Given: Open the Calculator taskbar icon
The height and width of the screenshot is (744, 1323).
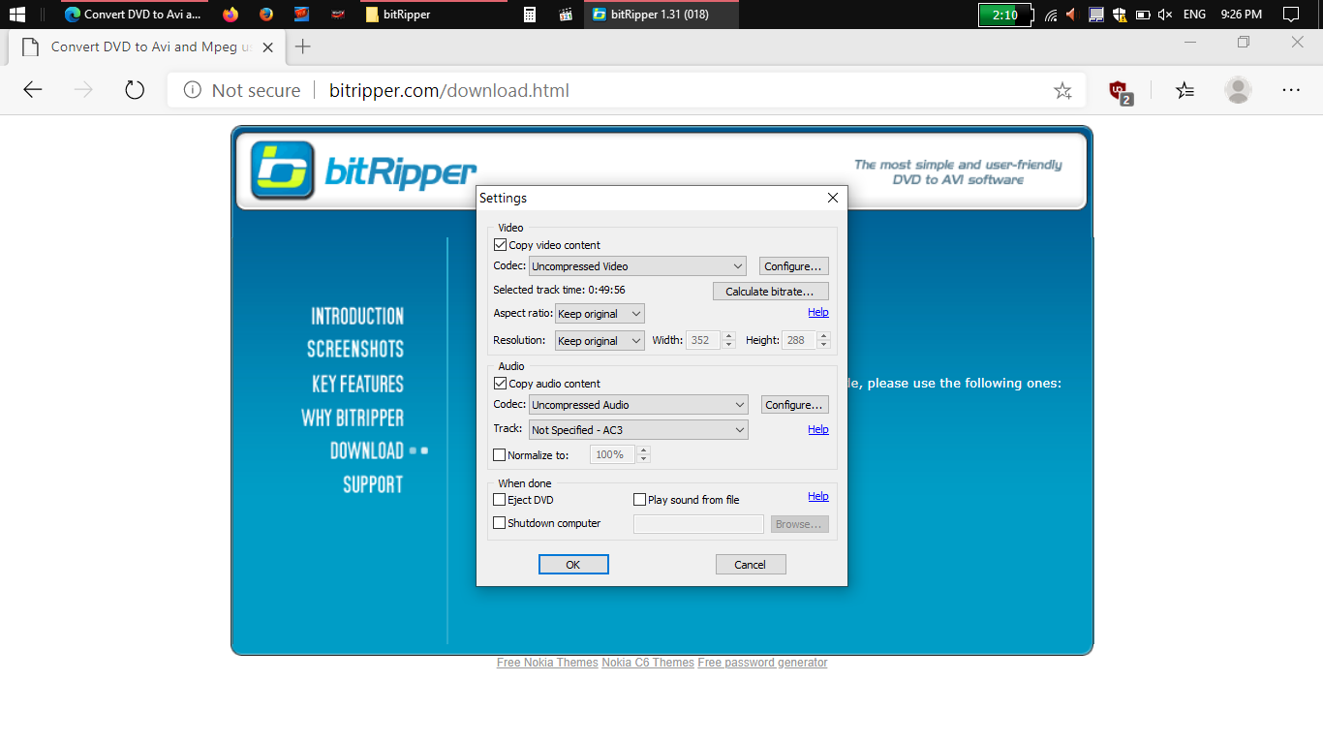Looking at the screenshot, I should point(530,15).
